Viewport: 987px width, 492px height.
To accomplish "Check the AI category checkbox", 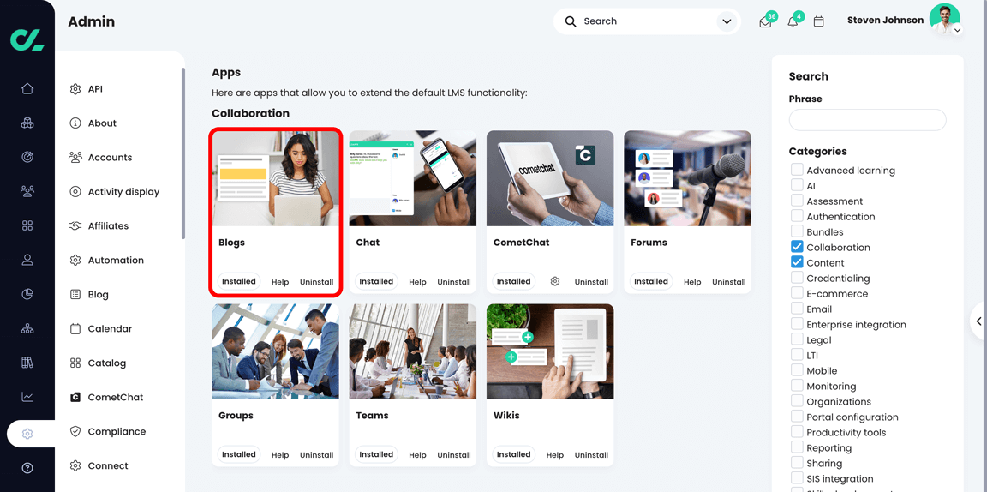I will [x=797, y=185].
